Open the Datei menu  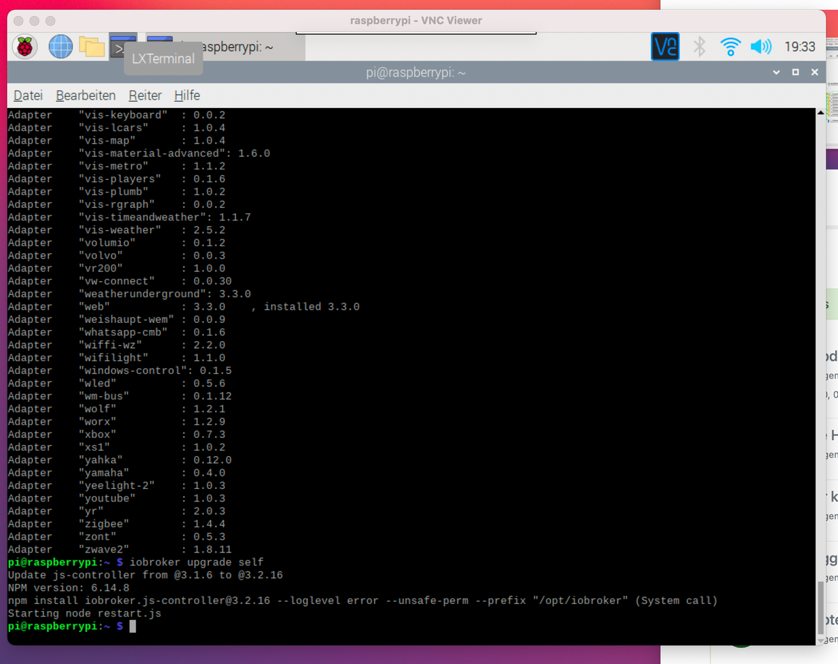coord(28,96)
